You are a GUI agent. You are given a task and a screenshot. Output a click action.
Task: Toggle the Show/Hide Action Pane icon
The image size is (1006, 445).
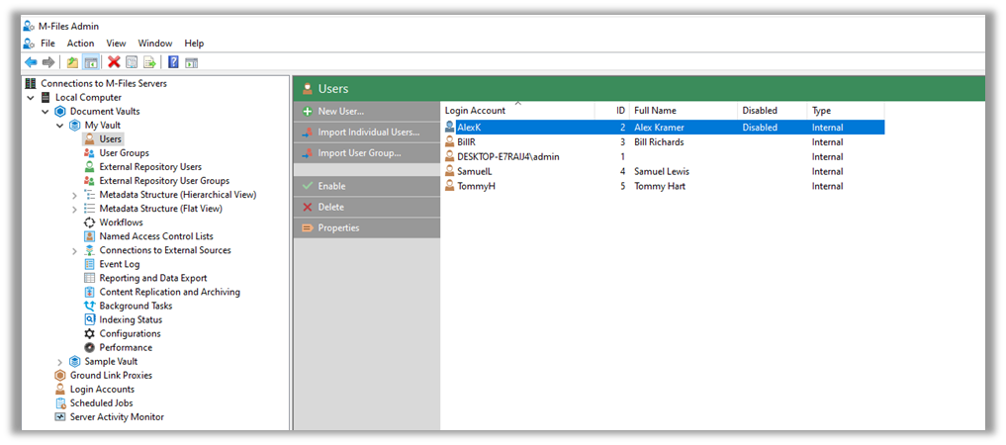click(191, 62)
